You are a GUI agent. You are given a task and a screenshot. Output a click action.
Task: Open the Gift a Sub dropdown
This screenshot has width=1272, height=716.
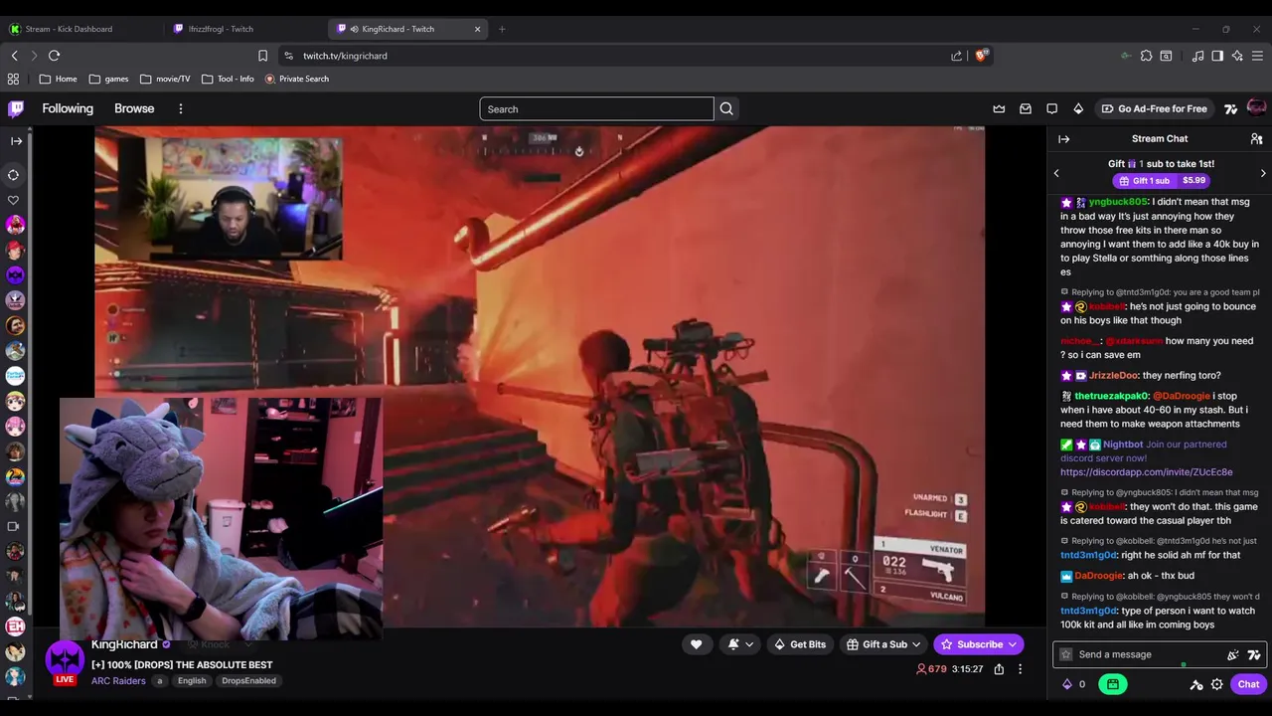click(x=883, y=644)
